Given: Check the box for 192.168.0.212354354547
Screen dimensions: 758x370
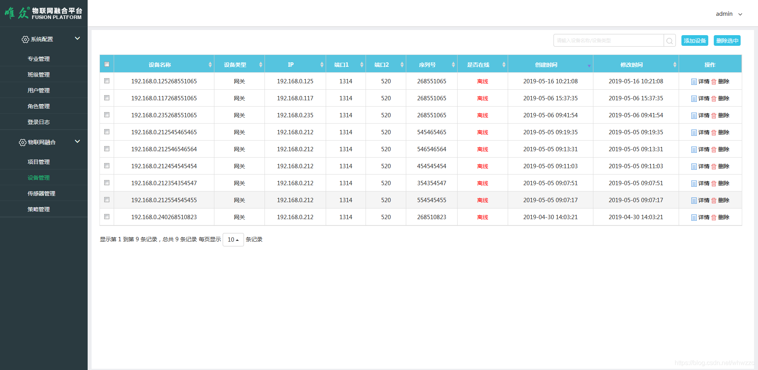Looking at the screenshot, I should [x=107, y=183].
